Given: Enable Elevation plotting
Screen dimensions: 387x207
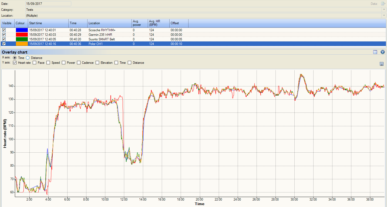Looking at the screenshot, I should click(97, 62).
